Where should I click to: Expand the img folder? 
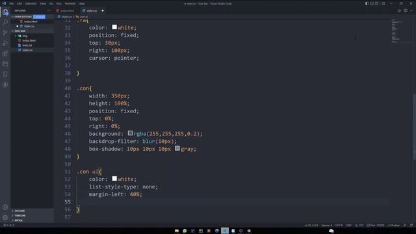pos(25,36)
